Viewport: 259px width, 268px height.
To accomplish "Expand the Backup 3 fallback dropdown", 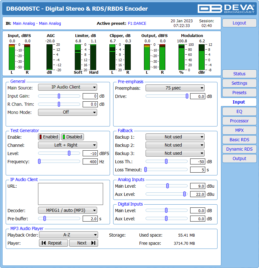I will point(175,153).
